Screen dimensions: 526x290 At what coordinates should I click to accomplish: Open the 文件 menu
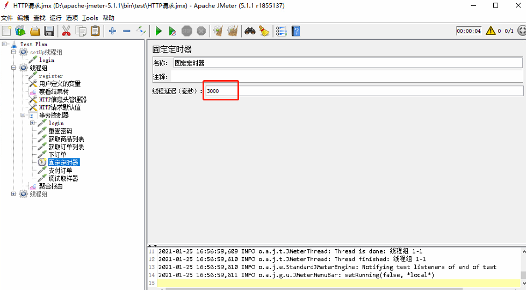click(x=7, y=18)
